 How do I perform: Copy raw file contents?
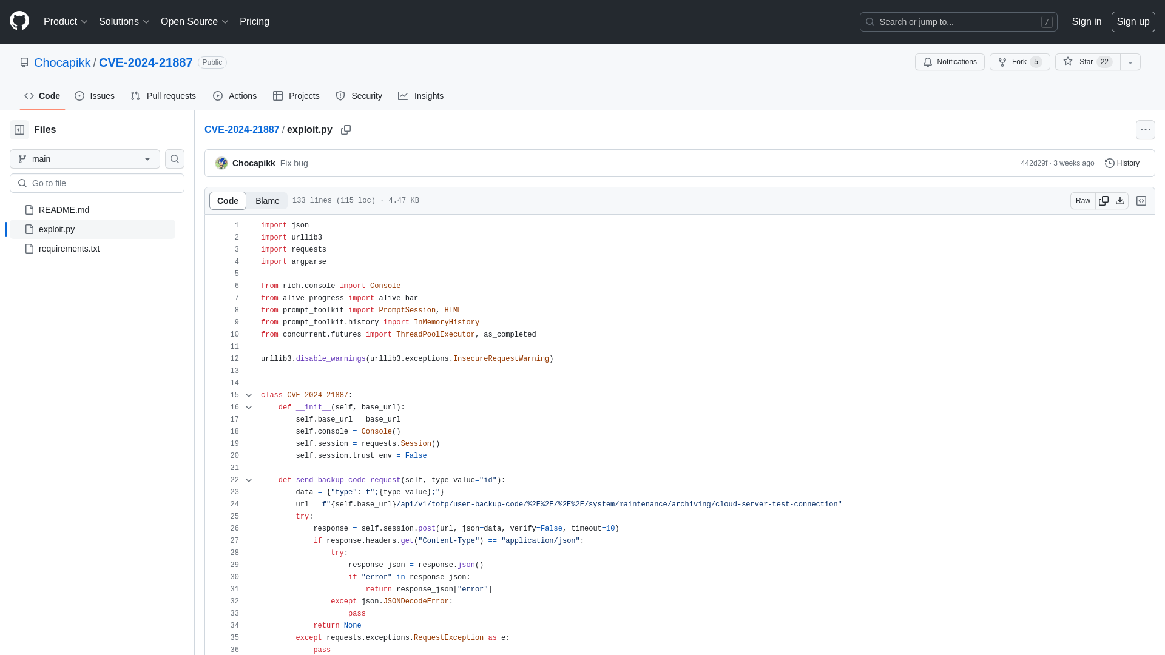click(1104, 201)
